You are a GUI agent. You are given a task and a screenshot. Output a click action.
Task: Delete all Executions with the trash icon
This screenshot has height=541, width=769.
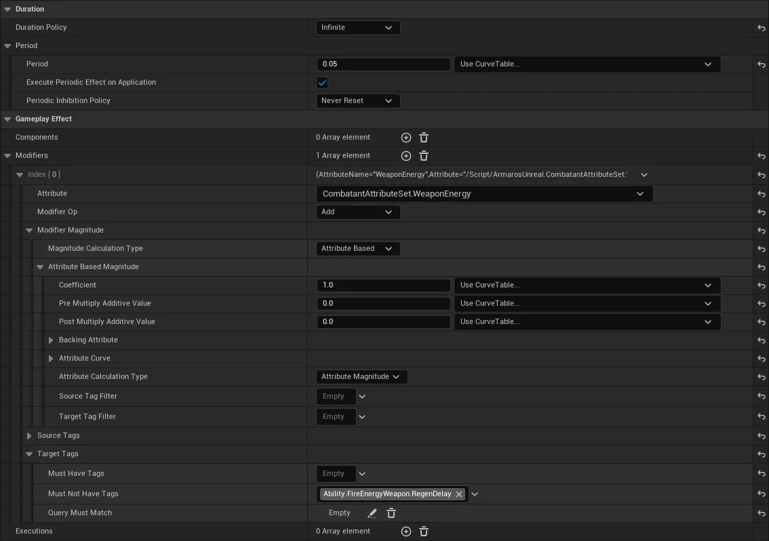[x=423, y=531]
